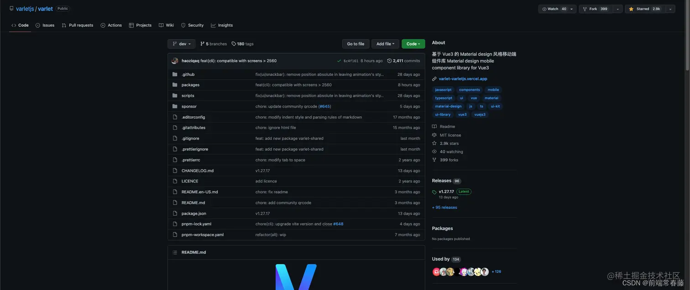690x290 pixels.
Task: Open the green Code dropdown
Action: pos(413,44)
